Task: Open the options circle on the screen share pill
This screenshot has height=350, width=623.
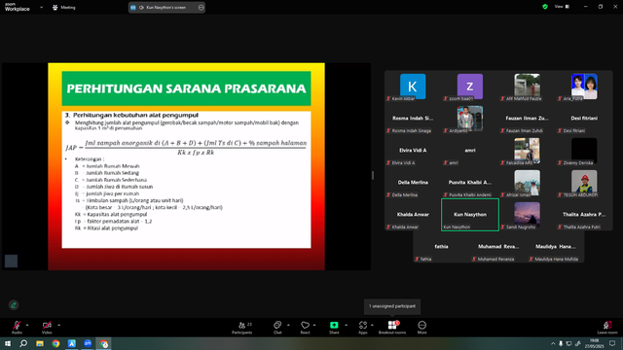Action: coord(202,7)
